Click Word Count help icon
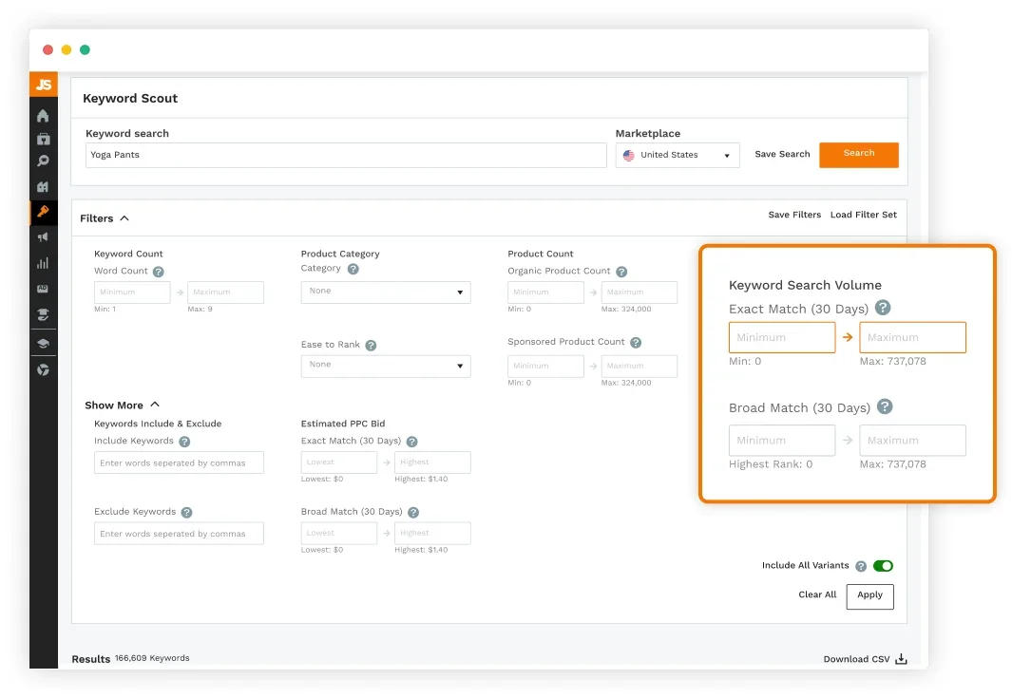1012x698 pixels. (x=158, y=272)
